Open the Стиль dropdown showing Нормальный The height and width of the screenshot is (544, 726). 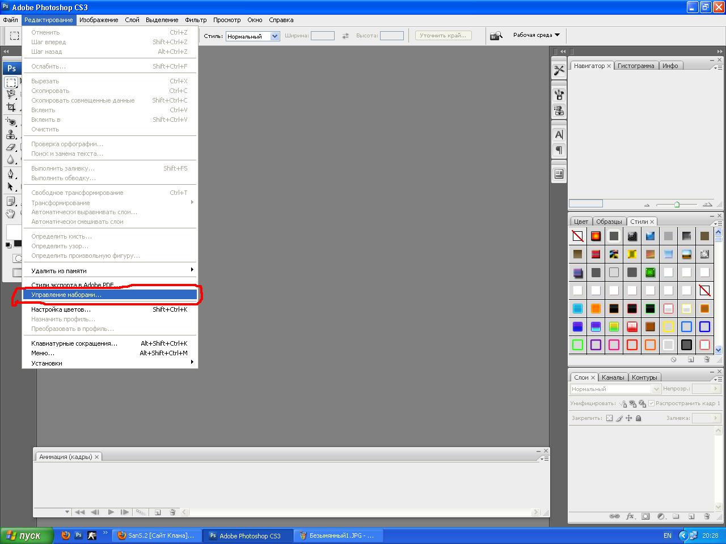coord(252,36)
